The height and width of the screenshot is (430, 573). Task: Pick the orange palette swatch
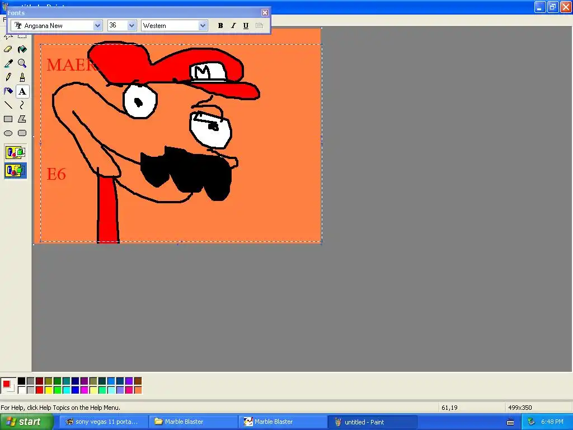click(x=138, y=390)
